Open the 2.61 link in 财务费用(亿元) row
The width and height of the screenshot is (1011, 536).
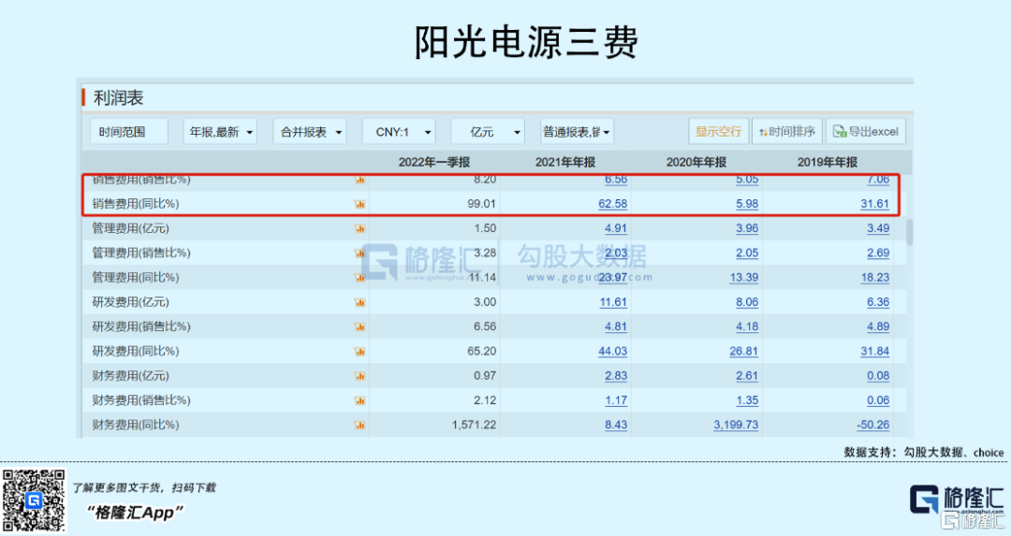pos(747,376)
